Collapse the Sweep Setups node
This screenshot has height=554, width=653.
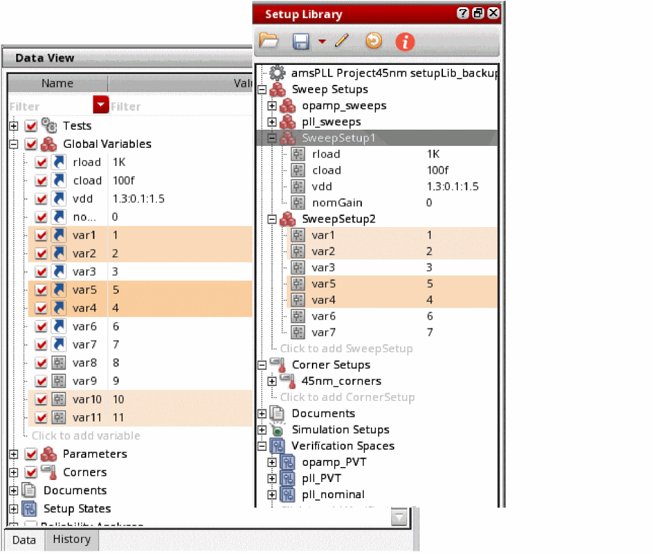click(x=262, y=90)
